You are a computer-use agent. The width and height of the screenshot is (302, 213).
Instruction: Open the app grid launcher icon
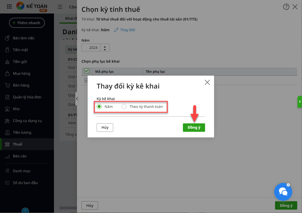[x=9, y=6]
